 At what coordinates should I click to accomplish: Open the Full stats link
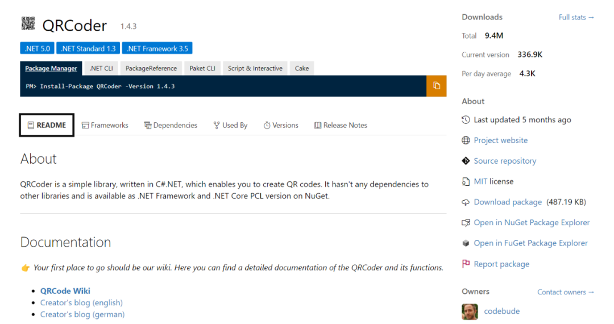[x=576, y=17]
